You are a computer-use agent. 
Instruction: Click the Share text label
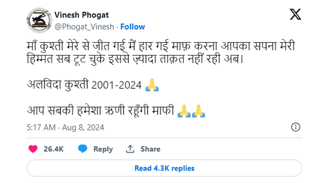[x=150, y=149]
